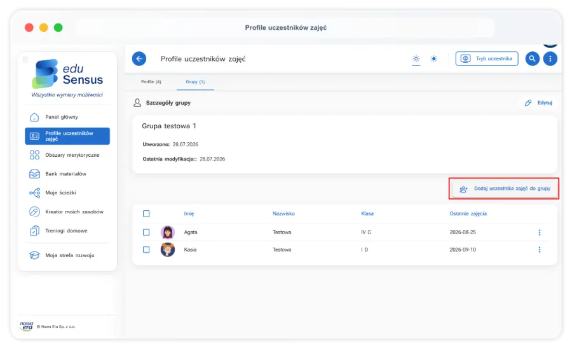Open Obszary merytoryczne in the sidebar
The image size is (572, 348).
click(67, 155)
